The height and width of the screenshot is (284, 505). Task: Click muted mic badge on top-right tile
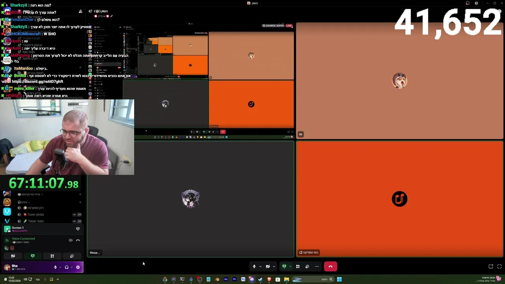301,135
